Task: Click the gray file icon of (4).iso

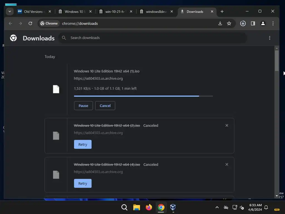Action: click(56, 175)
